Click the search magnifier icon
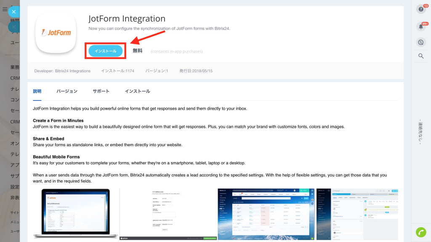 pos(421,56)
